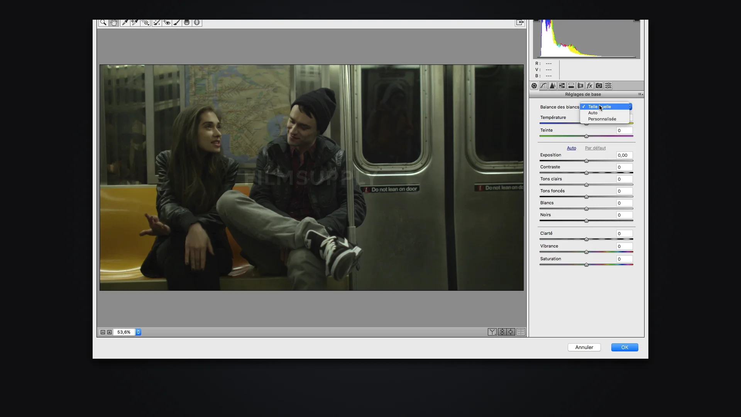This screenshot has width=741, height=417.
Task: Open the Basic aperture panel tab
Action: pyautogui.click(x=534, y=86)
